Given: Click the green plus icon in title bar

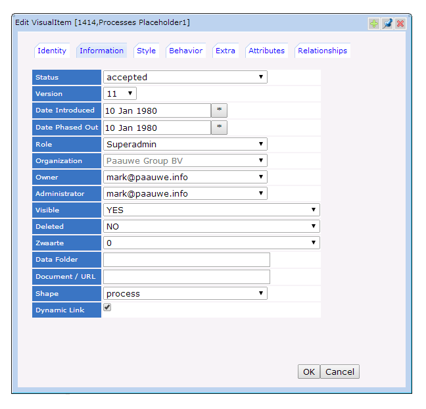Looking at the screenshot, I should click(374, 24).
